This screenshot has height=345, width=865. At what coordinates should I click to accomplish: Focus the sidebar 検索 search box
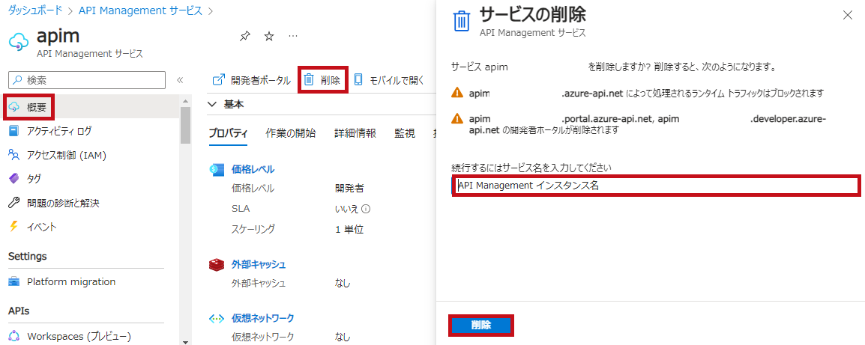tap(87, 80)
